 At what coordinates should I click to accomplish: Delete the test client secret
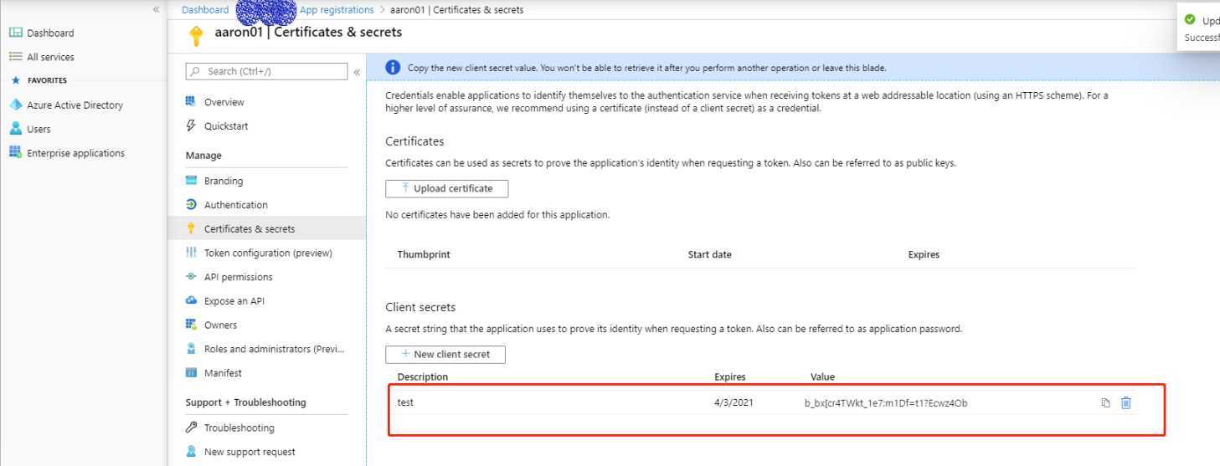(x=1126, y=403)
